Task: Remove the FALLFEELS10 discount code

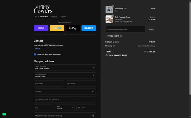Action: pos(121,36)
